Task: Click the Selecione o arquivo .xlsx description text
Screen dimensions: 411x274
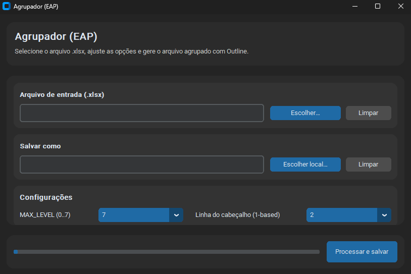Action: pyautogui.click(x=132, y=51)
